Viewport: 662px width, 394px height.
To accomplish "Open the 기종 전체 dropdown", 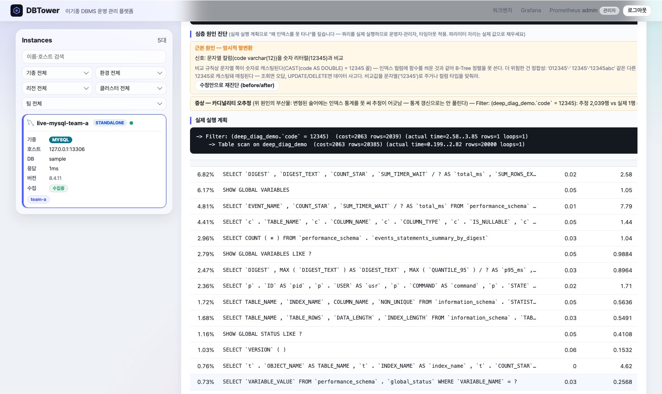I will click(x=57, y=73).
